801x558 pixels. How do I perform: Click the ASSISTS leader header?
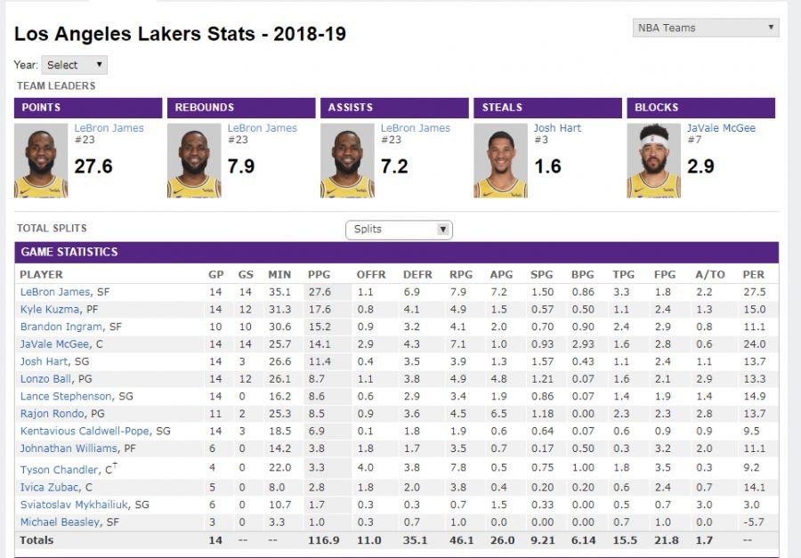click(x=394, y=108)
